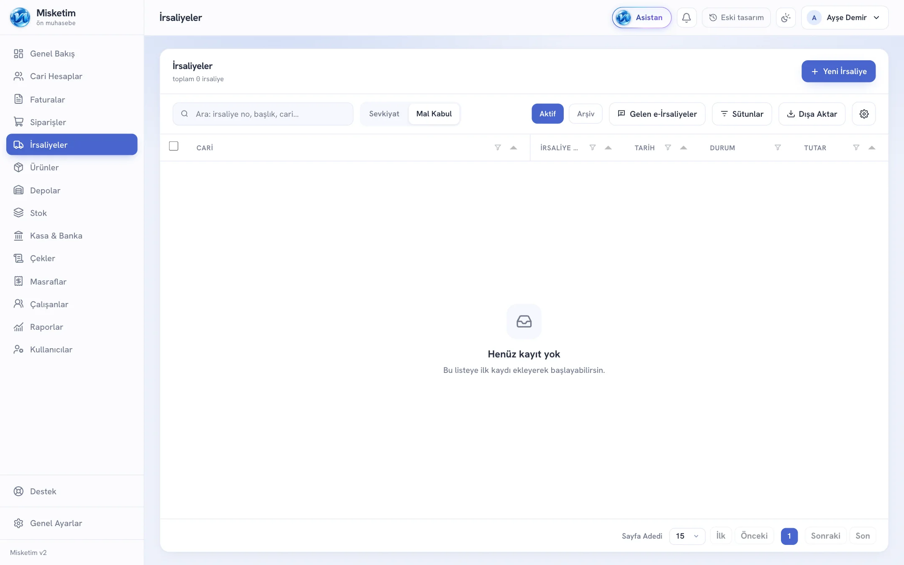Open Gelen e-İrsaliyeler
Screen dimensions: 904x565
click(x=657, y=114)
